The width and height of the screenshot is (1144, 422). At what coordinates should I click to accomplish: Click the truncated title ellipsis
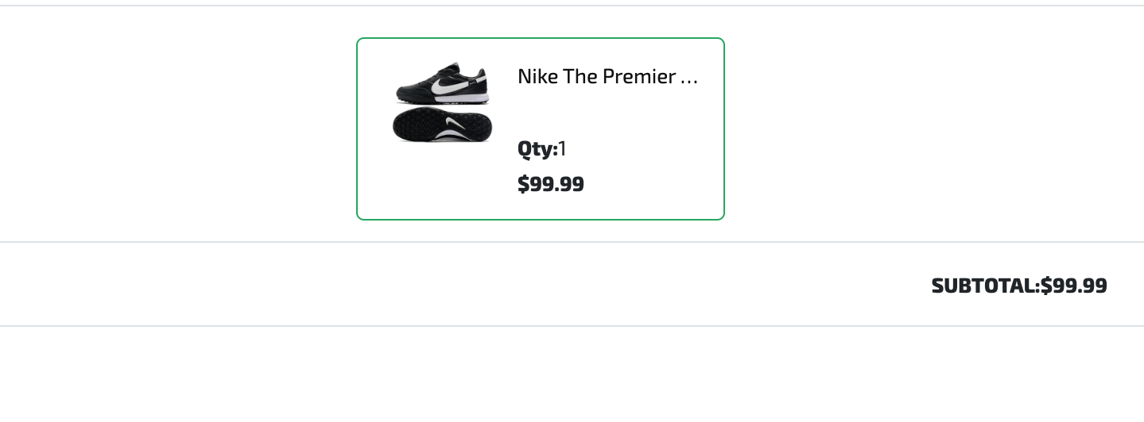click(689, 78)
